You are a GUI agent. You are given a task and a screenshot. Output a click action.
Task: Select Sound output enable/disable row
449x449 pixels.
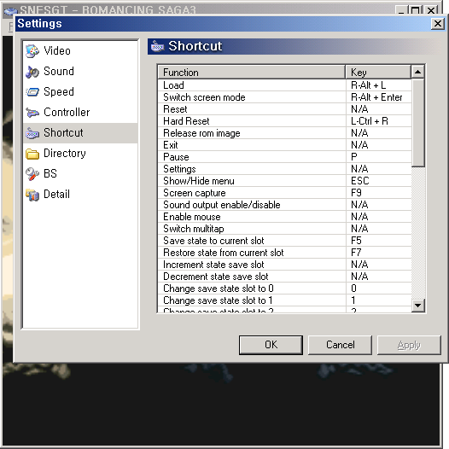click(284, 205)
